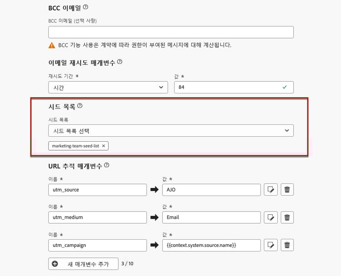Click help icon next to URL 추적 매개변수
This screenshot has height=276, width=341.
pyautogui.click(x=107, y=166)
